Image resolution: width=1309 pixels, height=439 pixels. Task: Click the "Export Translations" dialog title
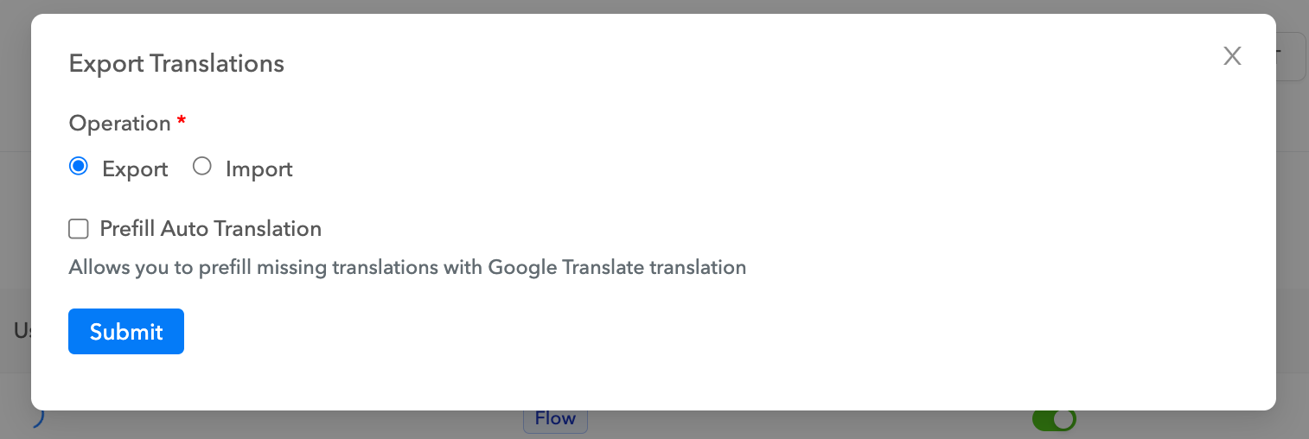pos(176,63)
